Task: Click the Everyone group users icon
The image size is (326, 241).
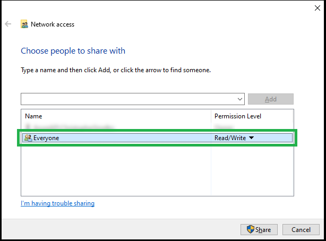Action: 28,138
